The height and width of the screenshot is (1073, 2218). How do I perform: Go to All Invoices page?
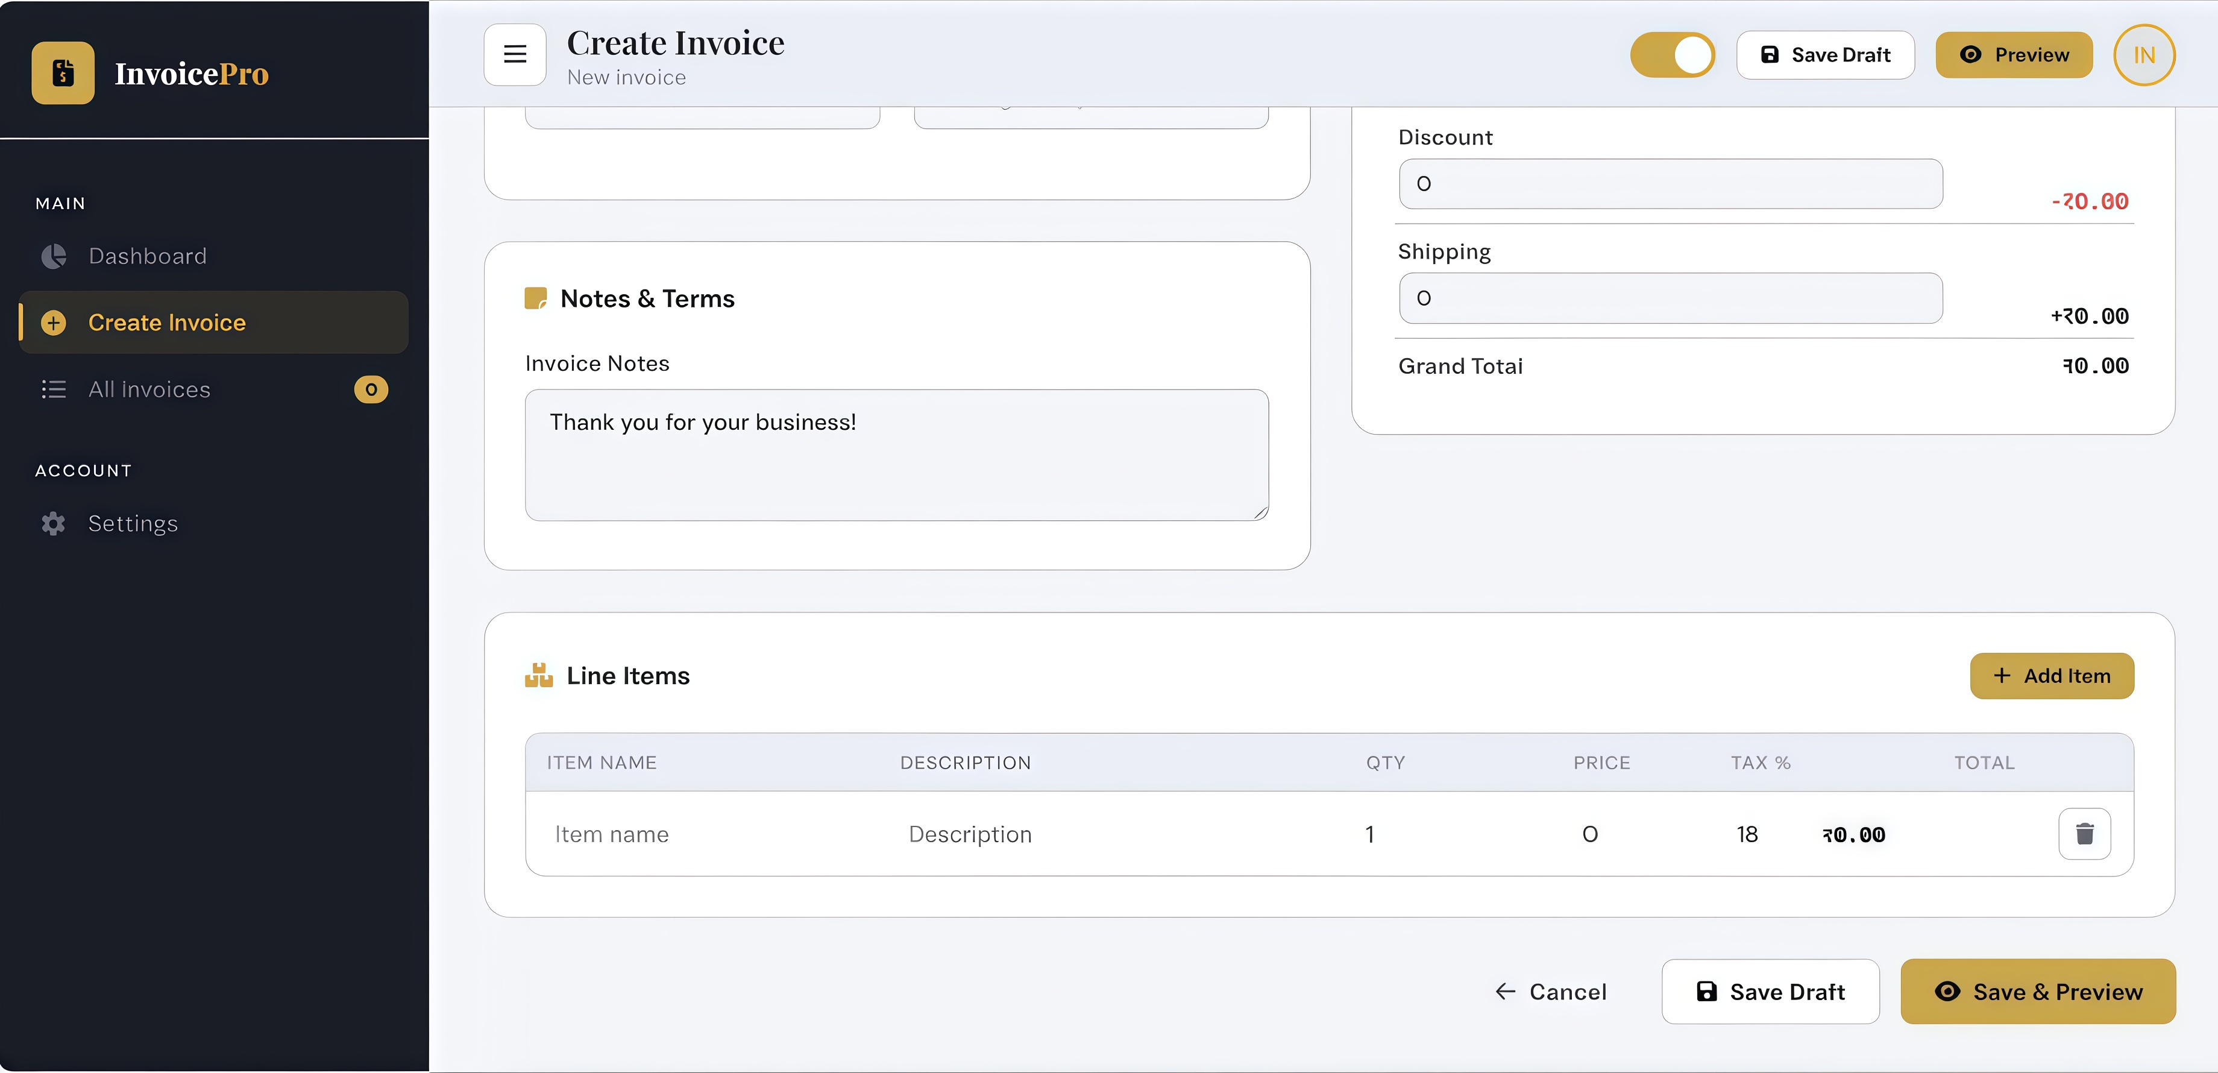coord(213,389)
